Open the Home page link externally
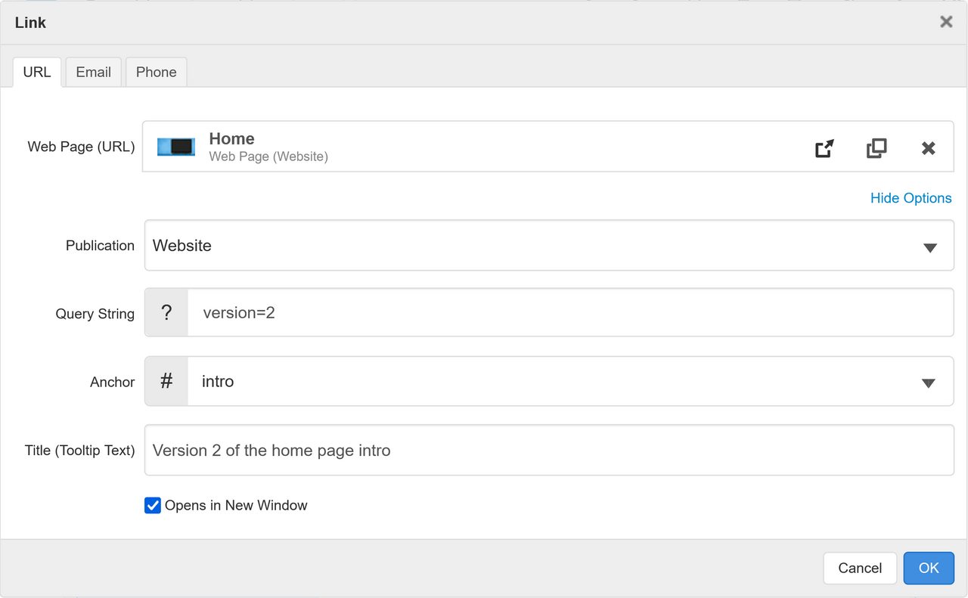The width and height of the screenshot is (968, 598). pyautogui.click(x=824, y=148)
